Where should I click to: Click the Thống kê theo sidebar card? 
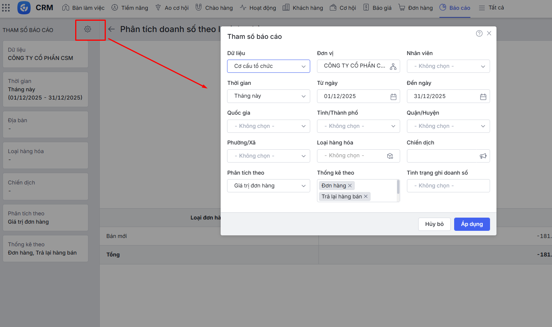point(45,249)
